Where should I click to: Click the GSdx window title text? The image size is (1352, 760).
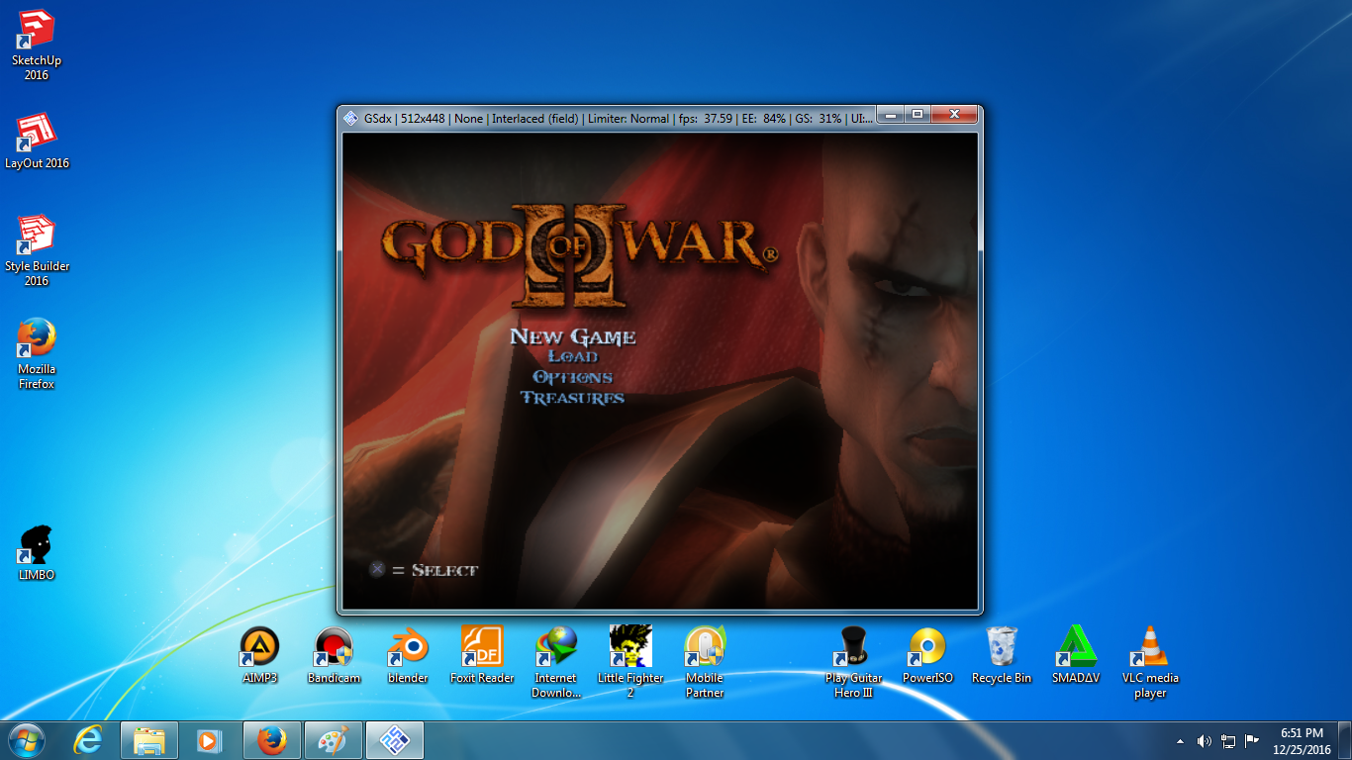[618, 119]
